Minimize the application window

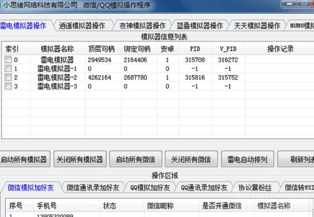coord(289,3)
